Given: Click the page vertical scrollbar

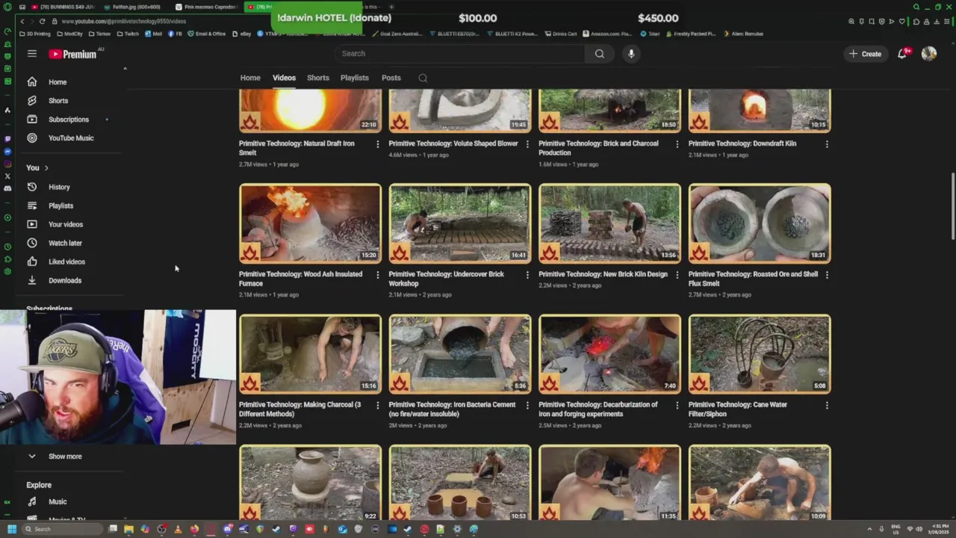Looking at the screenshot, I should click(952, 207).
